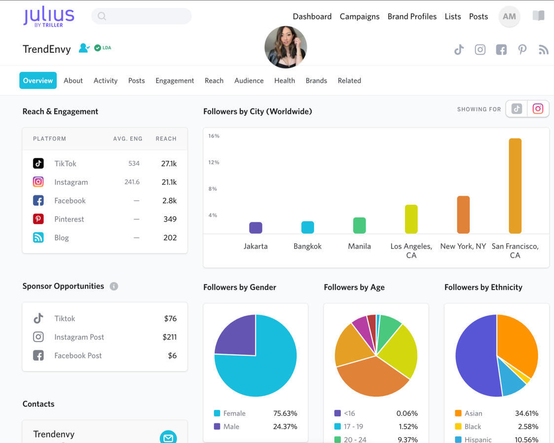
Task: Click the TikTok icon in profile header
Action: [459, 49]
